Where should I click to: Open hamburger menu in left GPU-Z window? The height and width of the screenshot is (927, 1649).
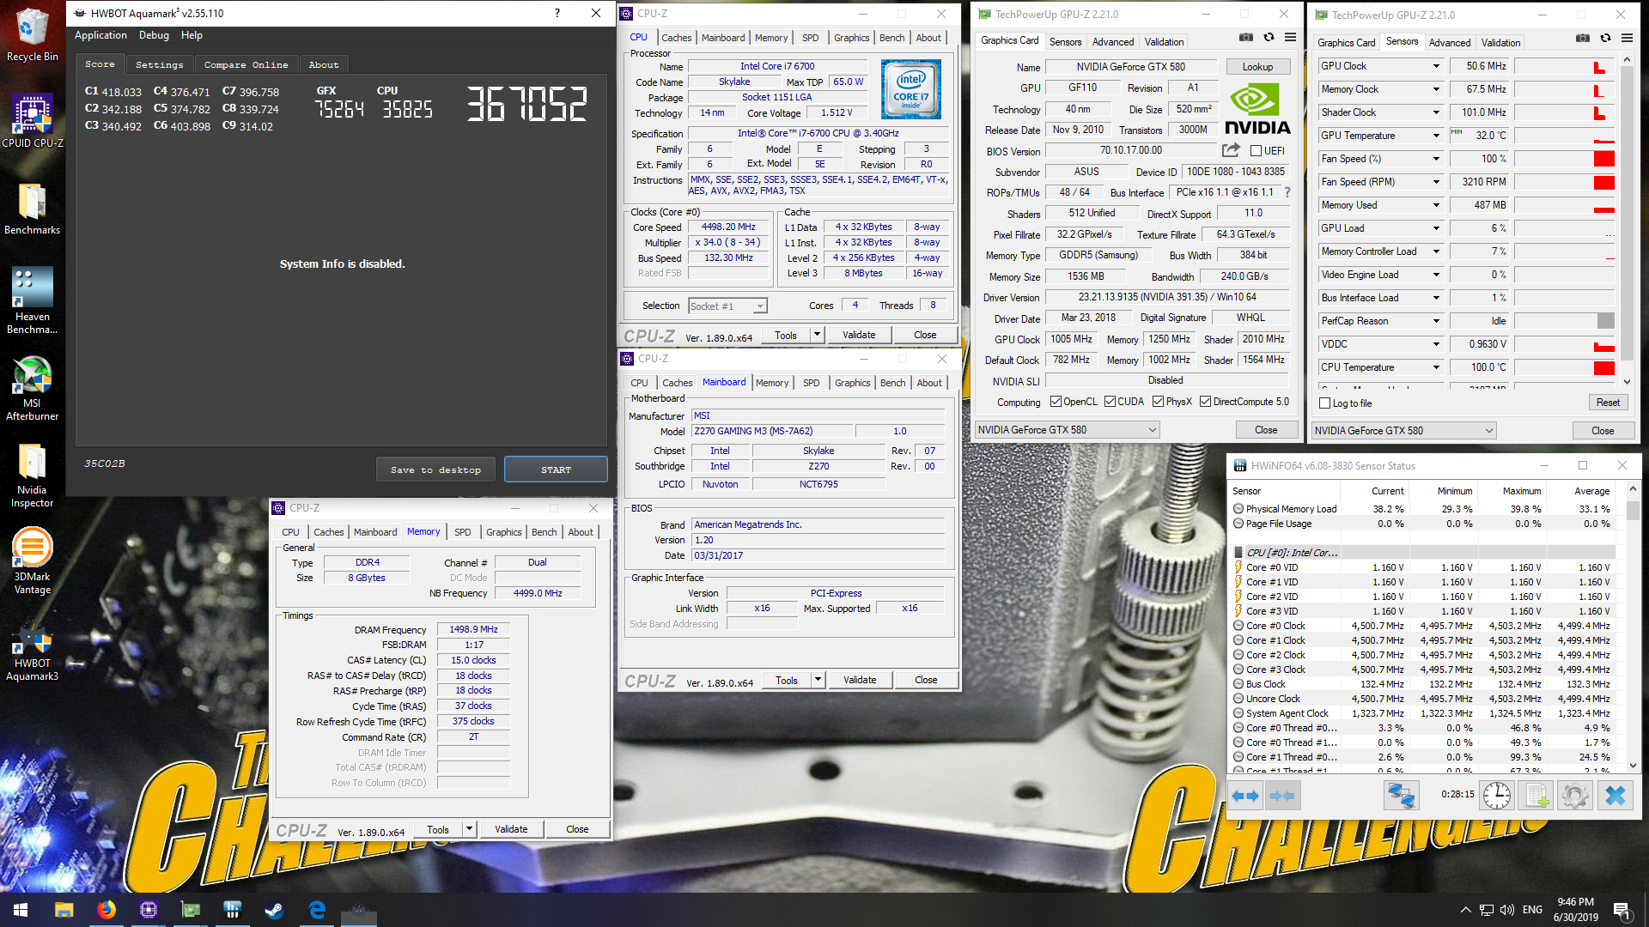tap(1290, 38)
